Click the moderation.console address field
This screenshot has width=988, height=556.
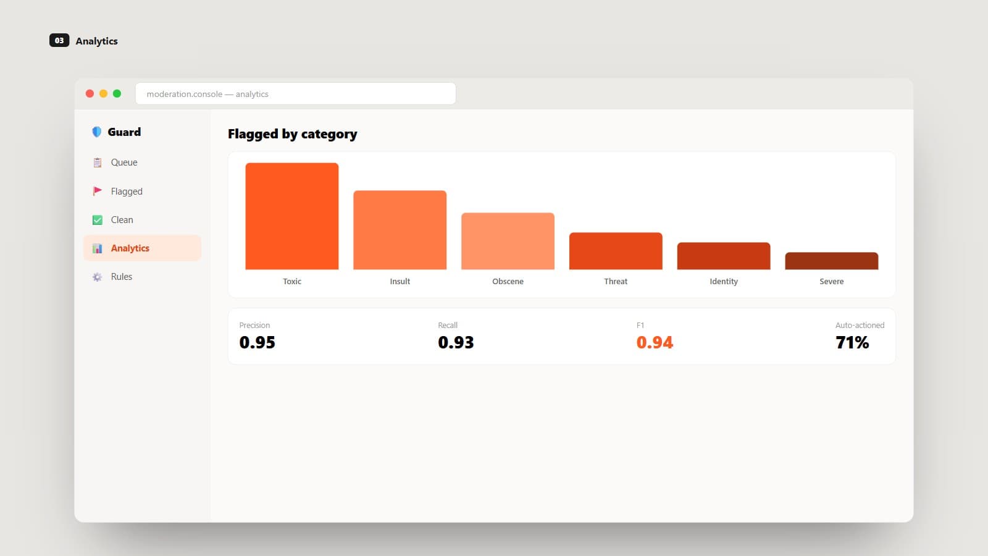tap(296, 94)
